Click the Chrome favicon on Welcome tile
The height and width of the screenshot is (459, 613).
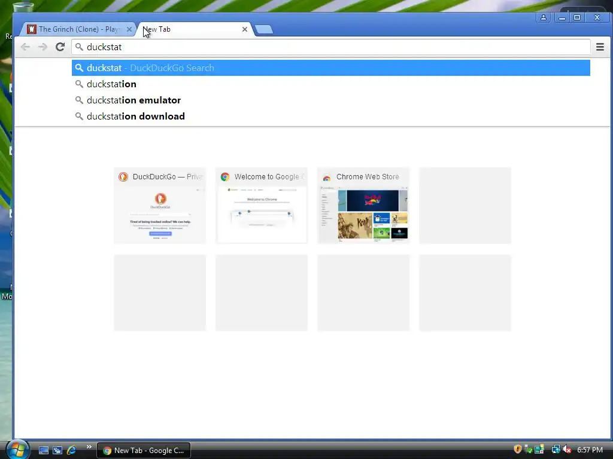[225, 177]
